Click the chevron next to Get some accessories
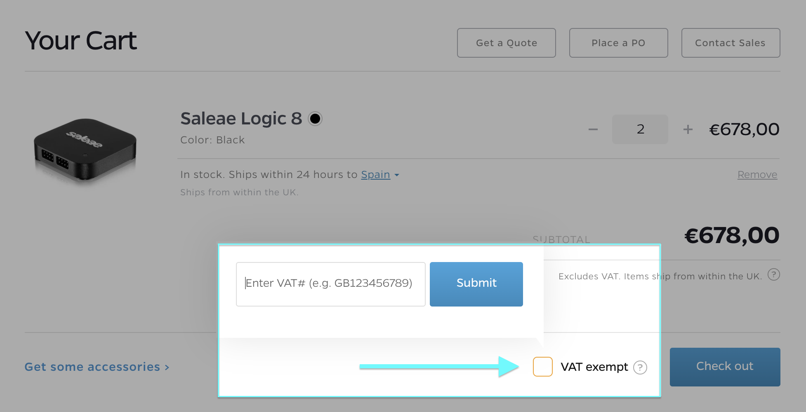Image resolution: width=806 pixels, height=412 pixels. coord(167,368)
